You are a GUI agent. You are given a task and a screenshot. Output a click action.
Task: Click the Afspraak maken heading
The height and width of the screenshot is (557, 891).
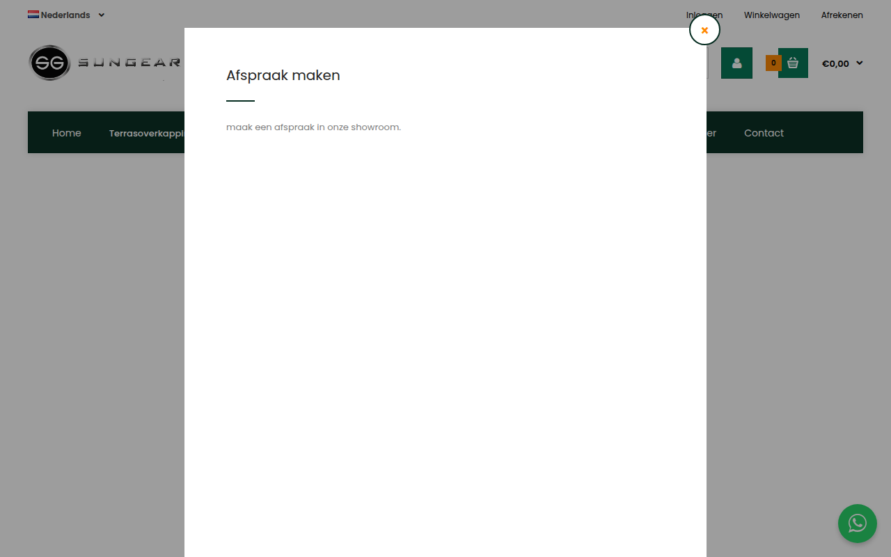coord(283,75)
